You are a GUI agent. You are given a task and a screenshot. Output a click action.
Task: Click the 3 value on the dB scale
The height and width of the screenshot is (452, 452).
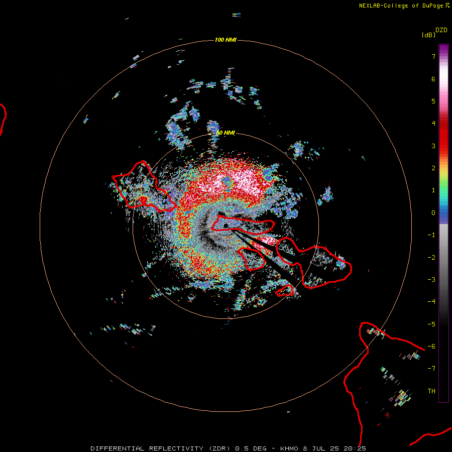(433, 146)
